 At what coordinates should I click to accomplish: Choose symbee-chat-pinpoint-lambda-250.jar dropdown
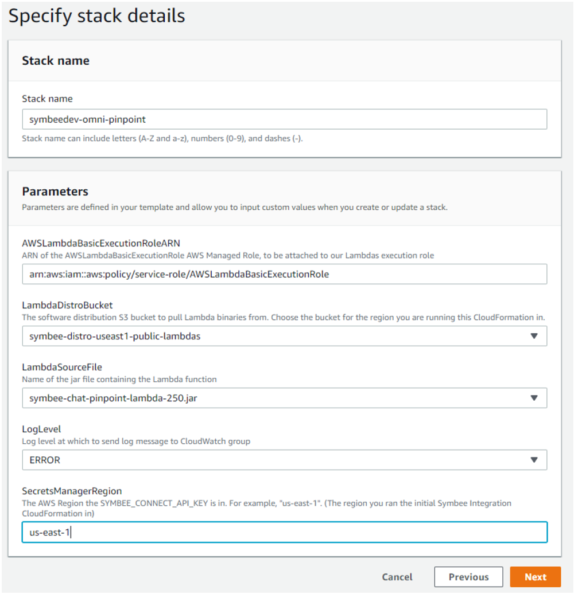[x=284, y=398]
